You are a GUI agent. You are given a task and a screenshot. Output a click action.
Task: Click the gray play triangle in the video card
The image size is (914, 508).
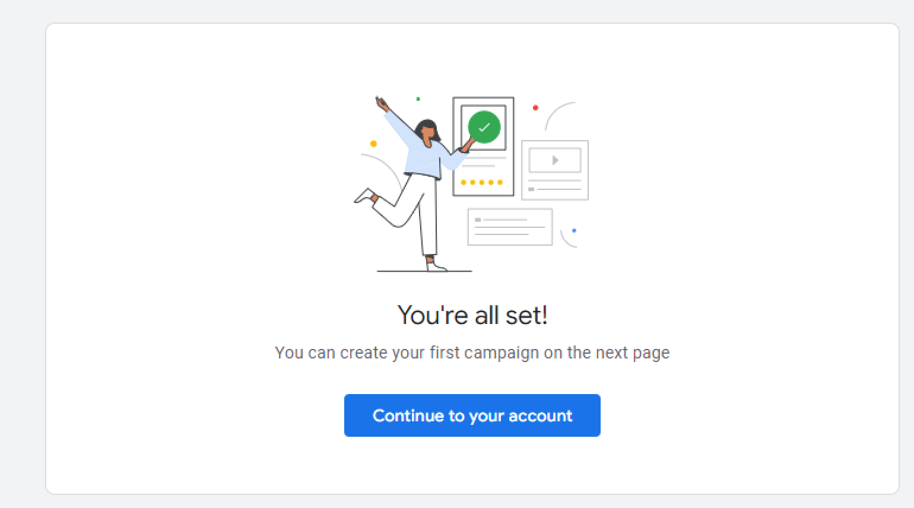(x=555, y=160)
